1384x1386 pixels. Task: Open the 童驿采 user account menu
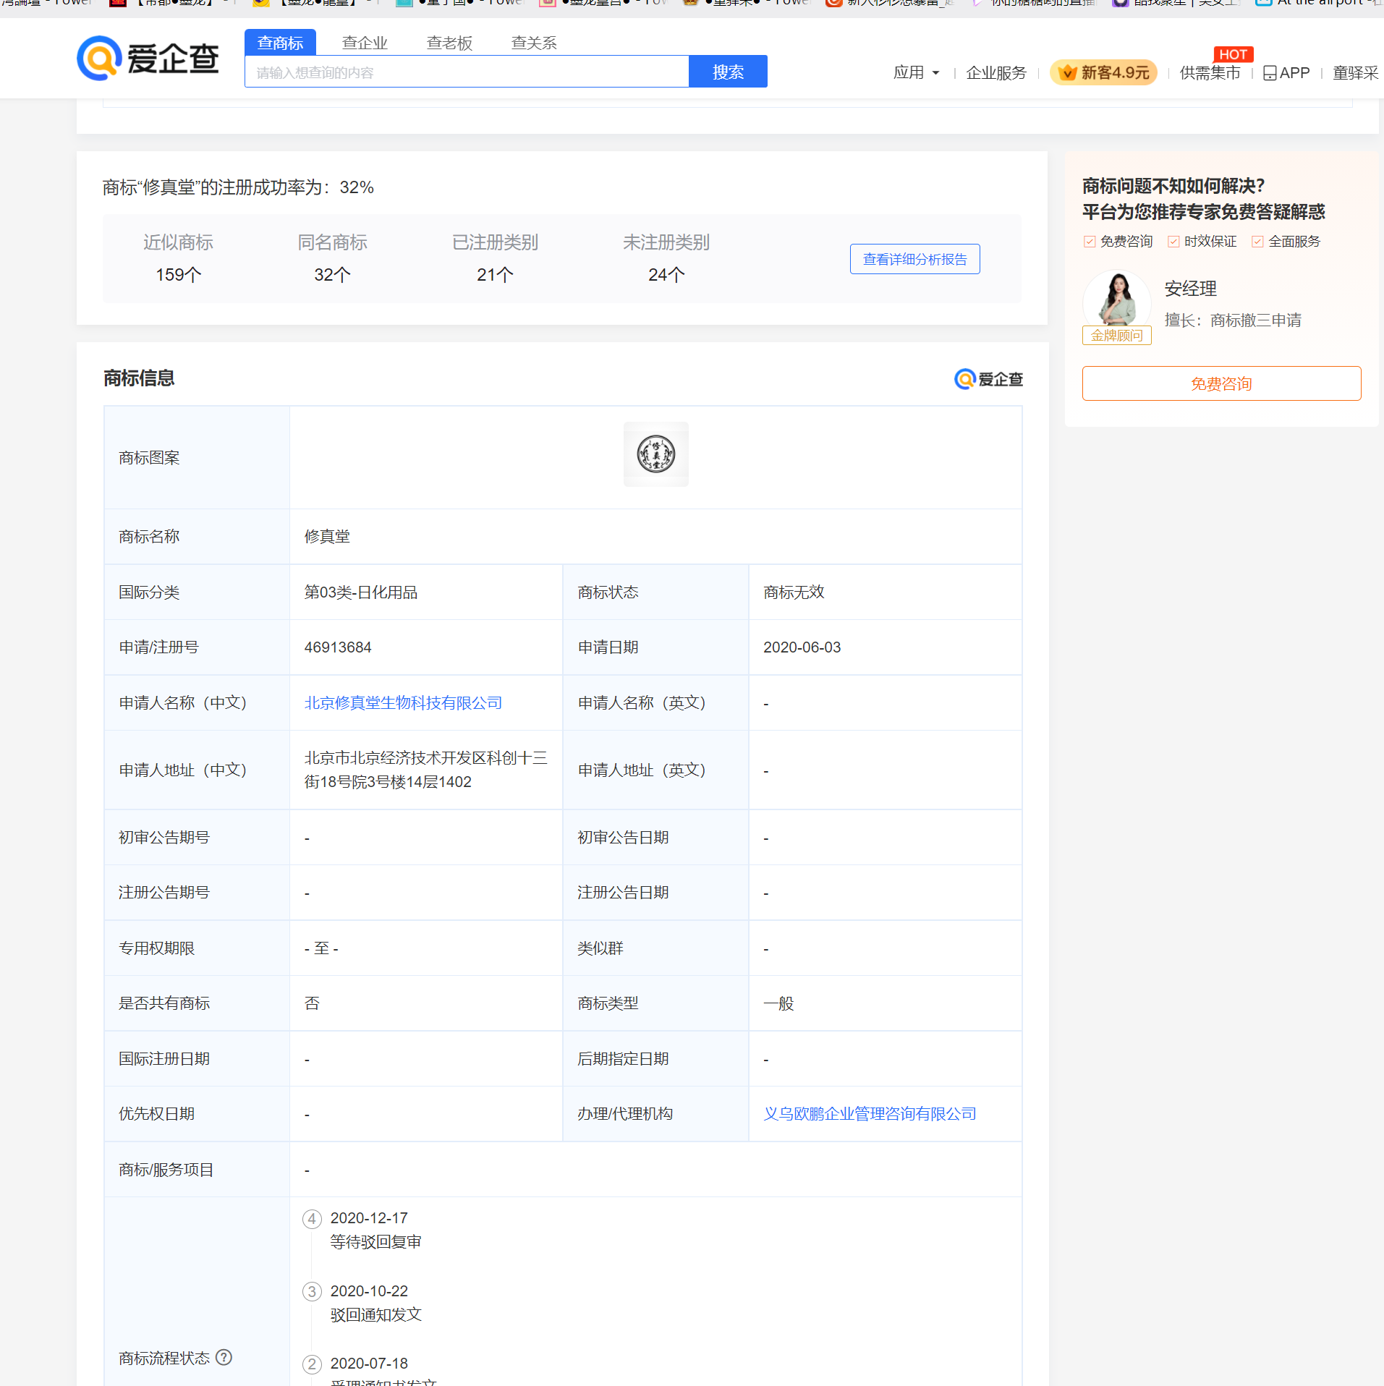pos(1355,73)
